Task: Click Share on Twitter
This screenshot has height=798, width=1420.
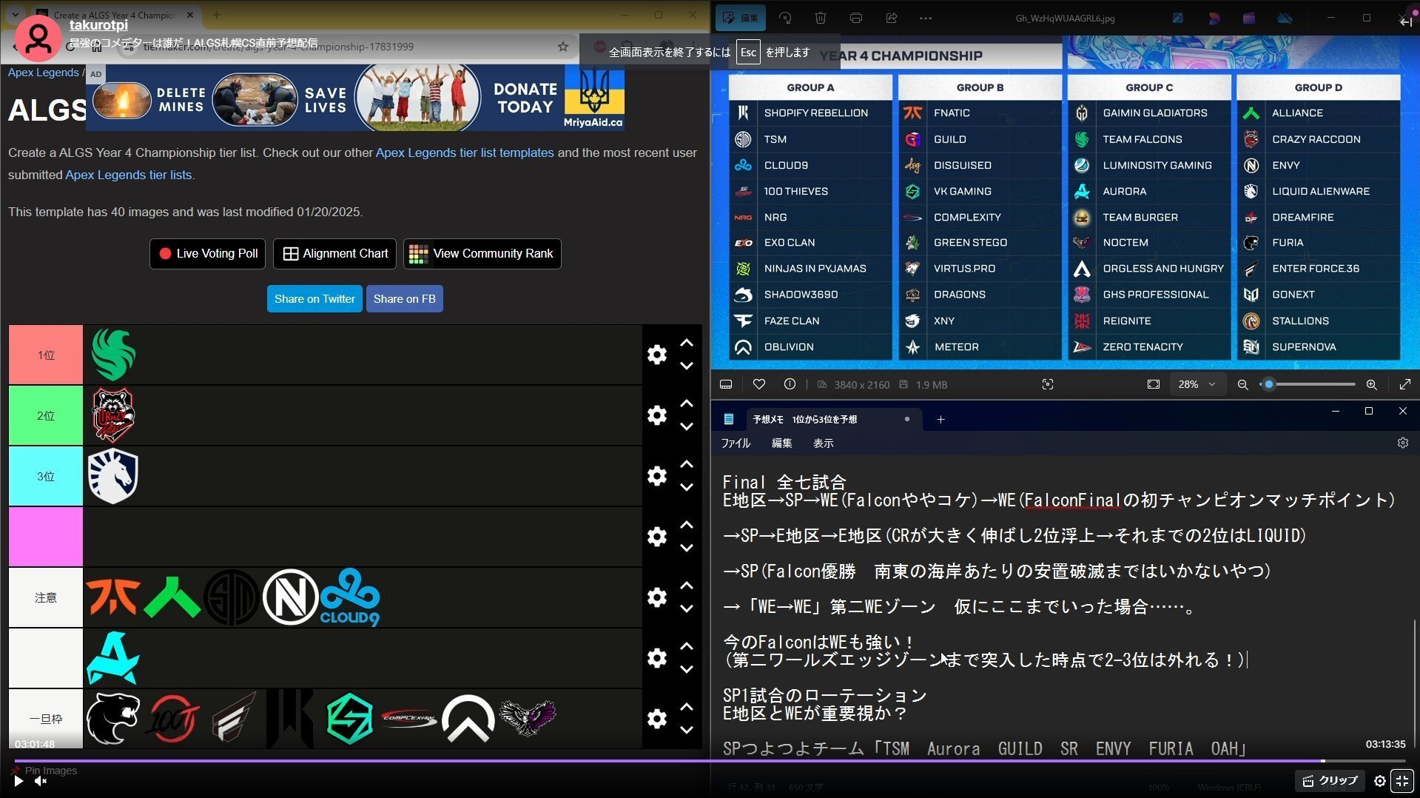Action: click(314, 298)
